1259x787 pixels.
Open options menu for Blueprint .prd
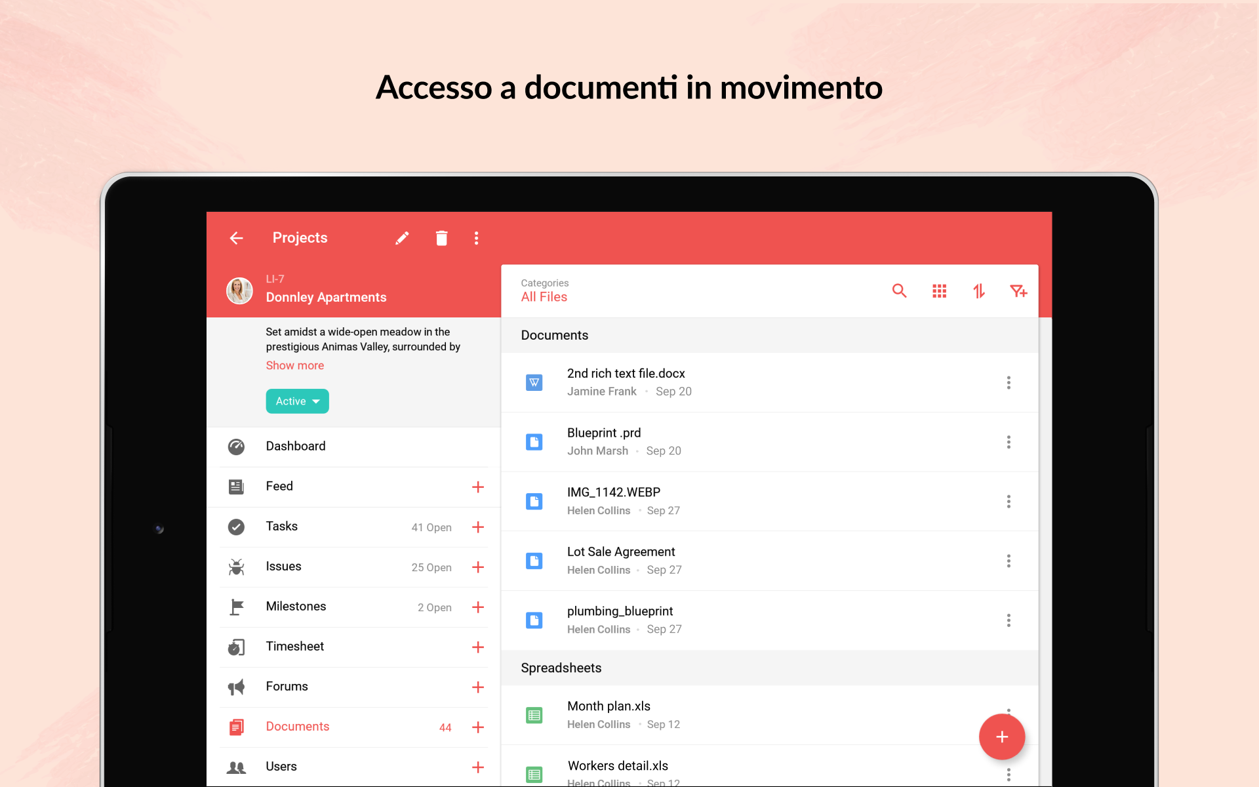point(1009,442)
